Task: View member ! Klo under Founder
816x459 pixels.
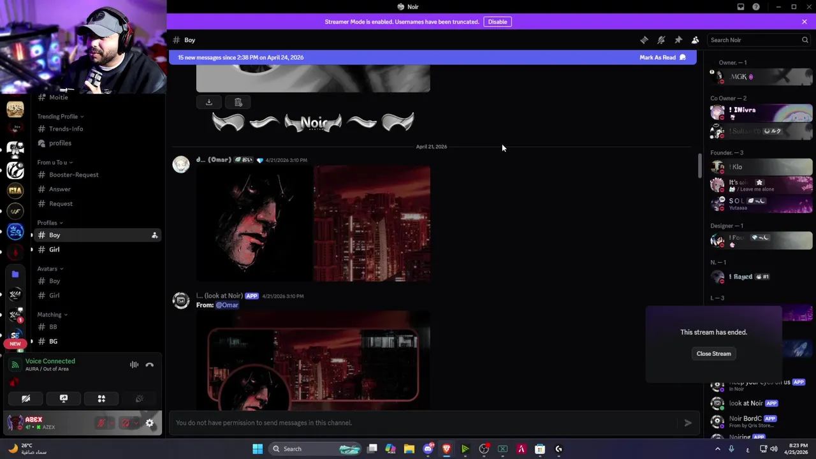Action: [x=761, y=167]
